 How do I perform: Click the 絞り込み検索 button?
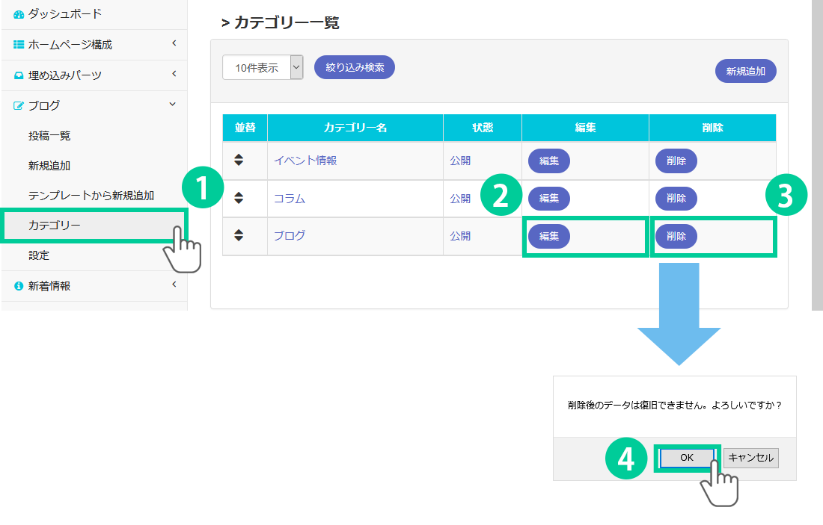[355, 67]
